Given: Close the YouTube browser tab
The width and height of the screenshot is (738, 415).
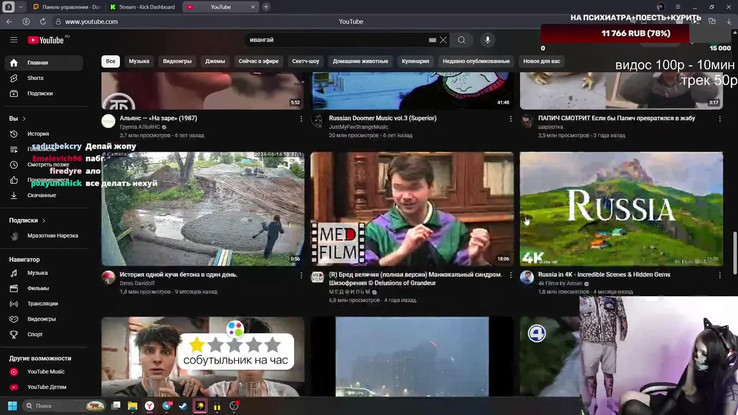Looking at the screenshot, I should (253, 7).
